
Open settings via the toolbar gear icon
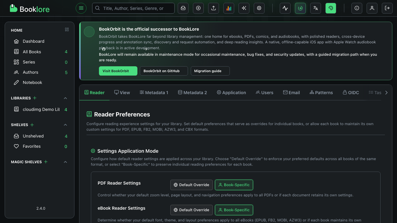coord(259,8)
